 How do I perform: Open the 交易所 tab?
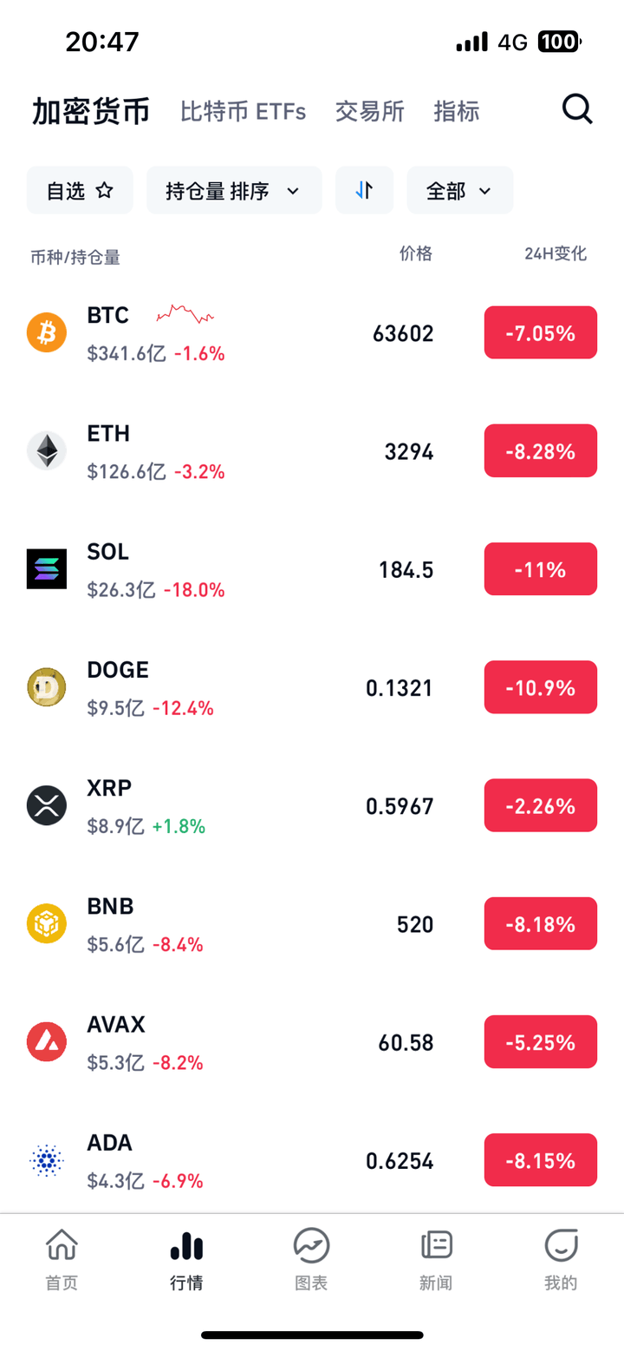370,111
